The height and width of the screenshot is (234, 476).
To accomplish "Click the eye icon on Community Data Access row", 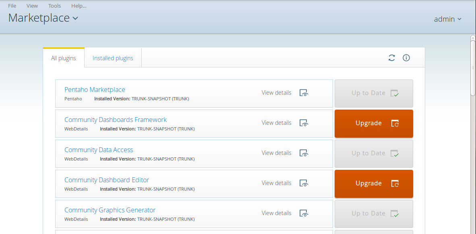I will pyautogui.click(x=304, y=153).
